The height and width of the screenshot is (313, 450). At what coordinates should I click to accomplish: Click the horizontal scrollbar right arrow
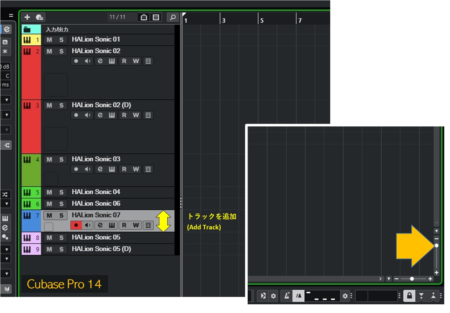381,279
